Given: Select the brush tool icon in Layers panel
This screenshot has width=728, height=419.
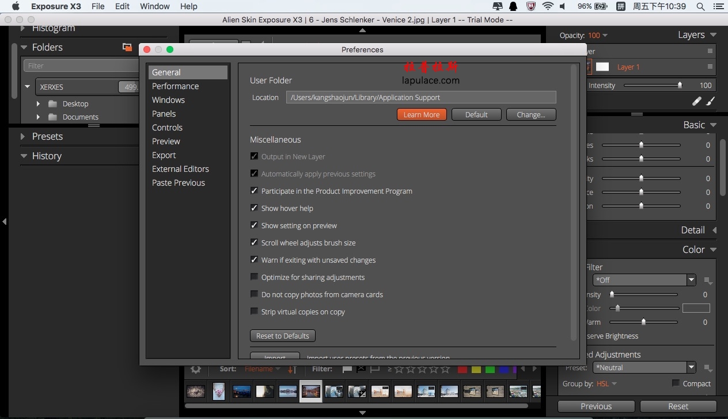Looking at the screenshot, I should coord(710,101).
